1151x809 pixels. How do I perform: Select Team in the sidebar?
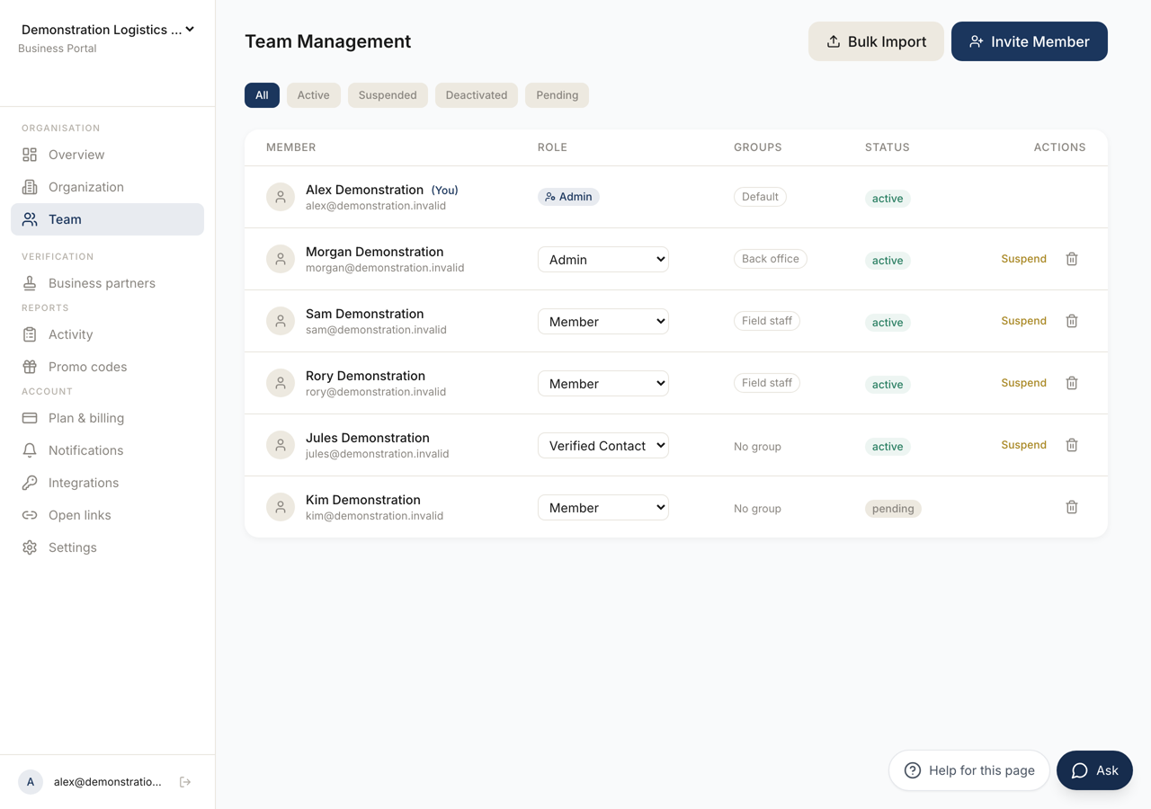(107, 219)
